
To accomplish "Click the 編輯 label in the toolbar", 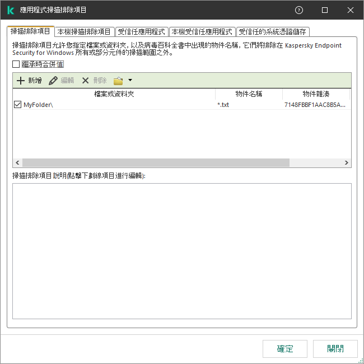I will (67, 81).
